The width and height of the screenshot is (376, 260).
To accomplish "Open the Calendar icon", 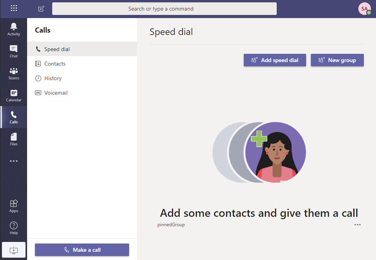I will (14, 95).
